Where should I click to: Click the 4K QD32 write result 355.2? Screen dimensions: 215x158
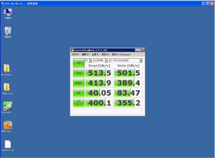click(128, 103)
